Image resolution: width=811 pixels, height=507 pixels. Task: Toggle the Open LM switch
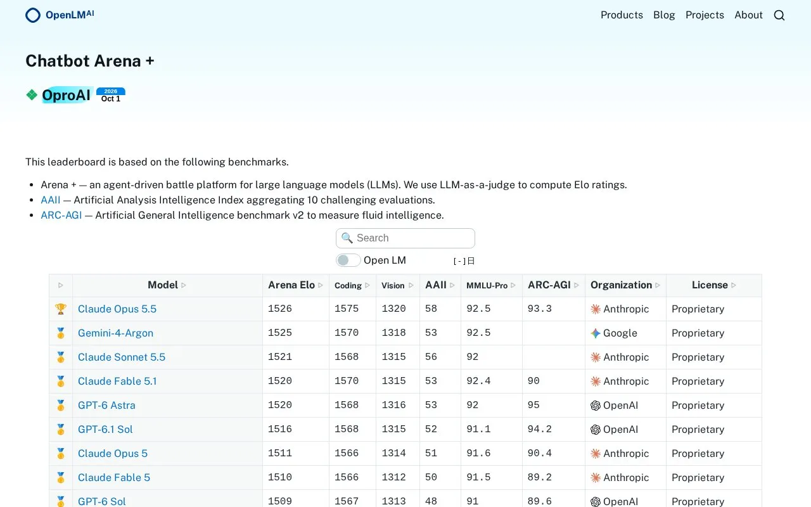(x=348, y=260)
